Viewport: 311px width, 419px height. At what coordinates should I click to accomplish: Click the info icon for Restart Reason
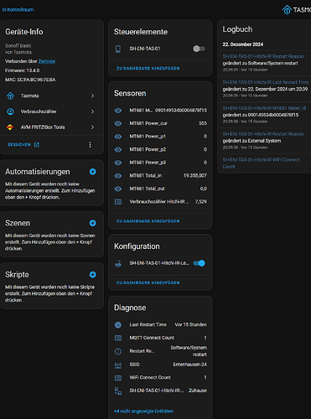pyautogui.click(x=118, y=351)
